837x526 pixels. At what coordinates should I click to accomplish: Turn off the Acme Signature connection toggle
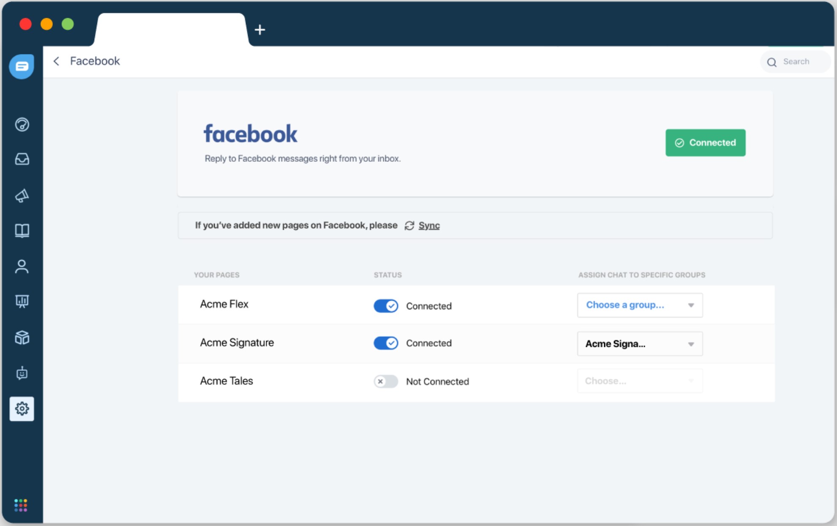pos(385,343)
